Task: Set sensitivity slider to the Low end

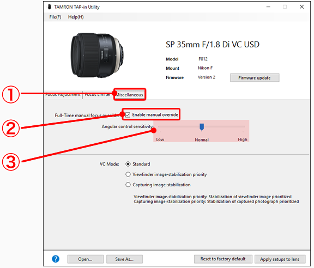Action: [x=160, y=127]
